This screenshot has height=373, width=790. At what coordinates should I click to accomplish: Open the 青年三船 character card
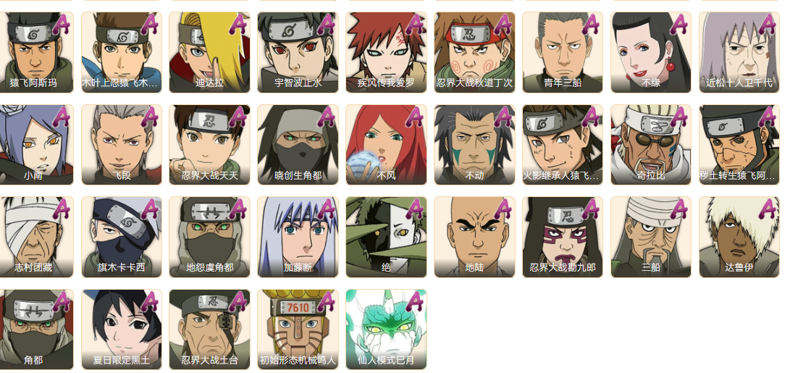click(563, 52)
